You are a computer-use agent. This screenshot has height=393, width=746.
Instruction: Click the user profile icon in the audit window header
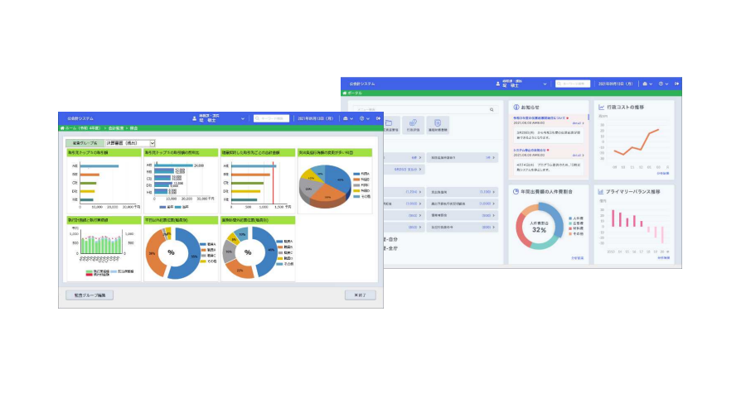tap(194, 118)
